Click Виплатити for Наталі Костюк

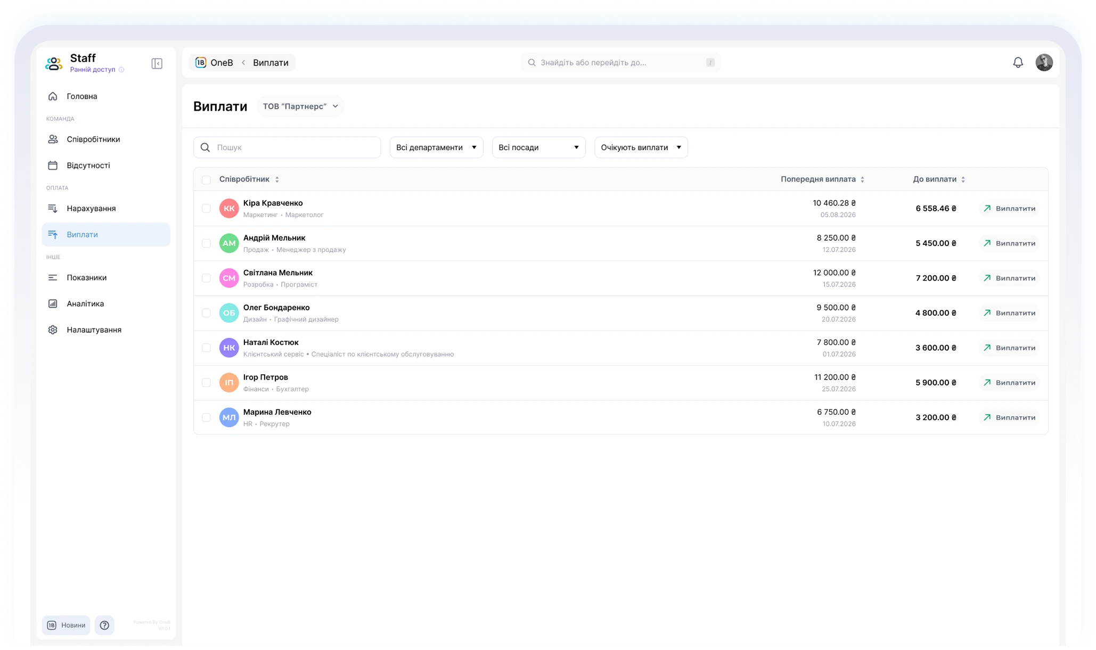1009,348
